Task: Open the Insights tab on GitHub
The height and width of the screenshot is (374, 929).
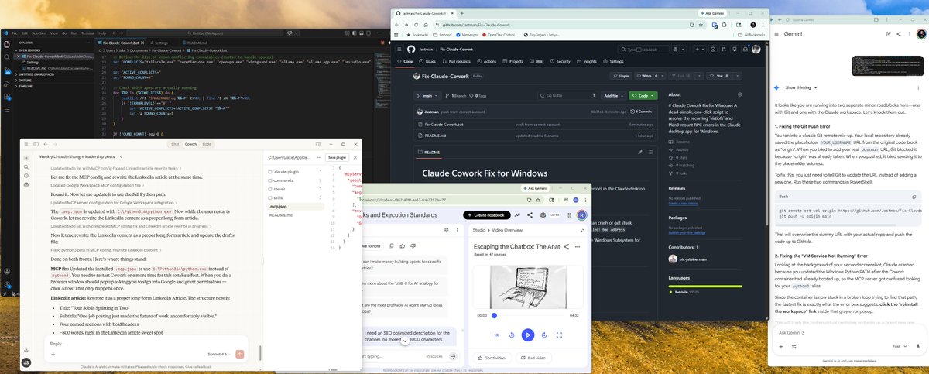Action: (x=587, y=61)
